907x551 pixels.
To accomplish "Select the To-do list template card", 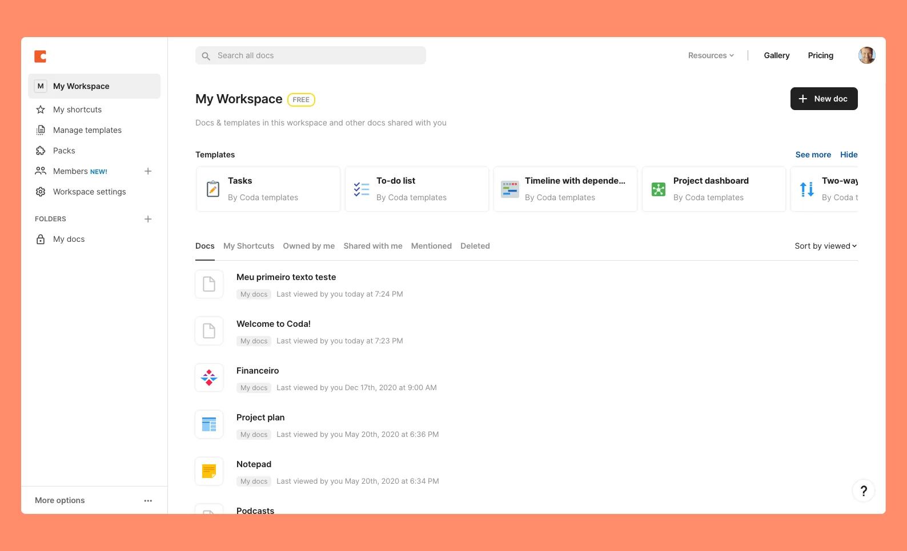I will 417,189.
